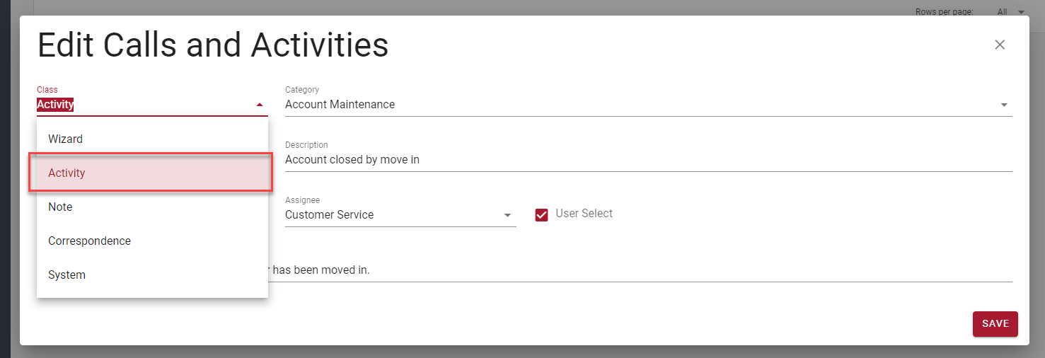Viewport: 1045px width, 358px height.
Task: Collapse the Class dropdown using its arrow
Action: (260, 105)
